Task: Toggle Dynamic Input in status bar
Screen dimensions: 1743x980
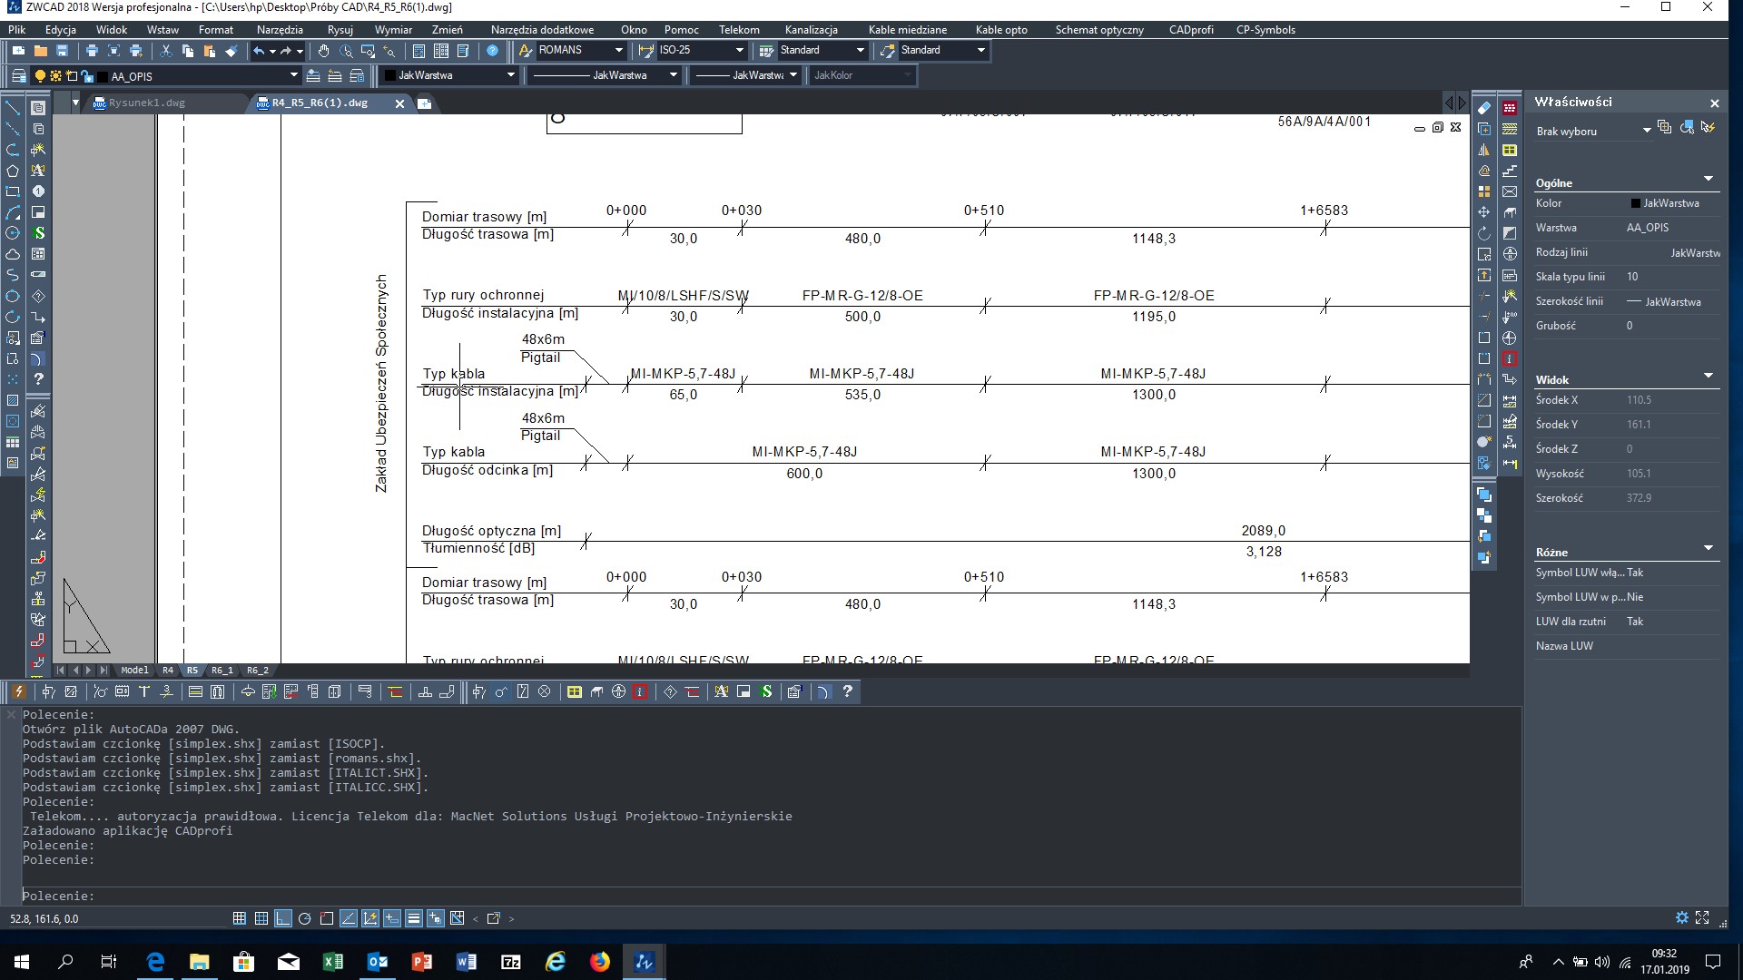Action: [x=392, y=918]
